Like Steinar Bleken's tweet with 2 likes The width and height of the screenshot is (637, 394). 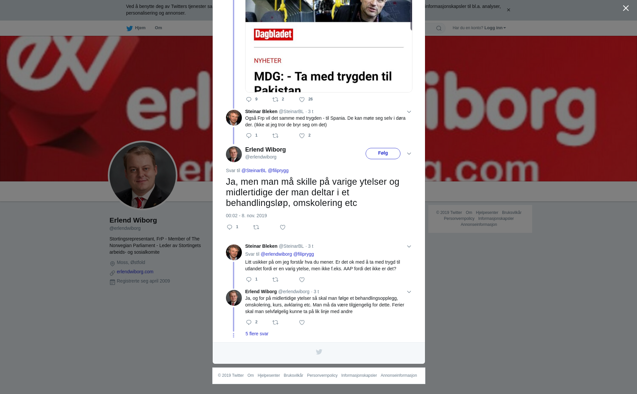point(302,136)
